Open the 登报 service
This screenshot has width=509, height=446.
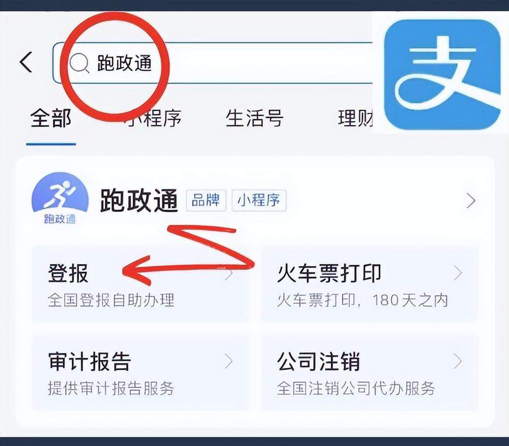click(x=141, y=284)
